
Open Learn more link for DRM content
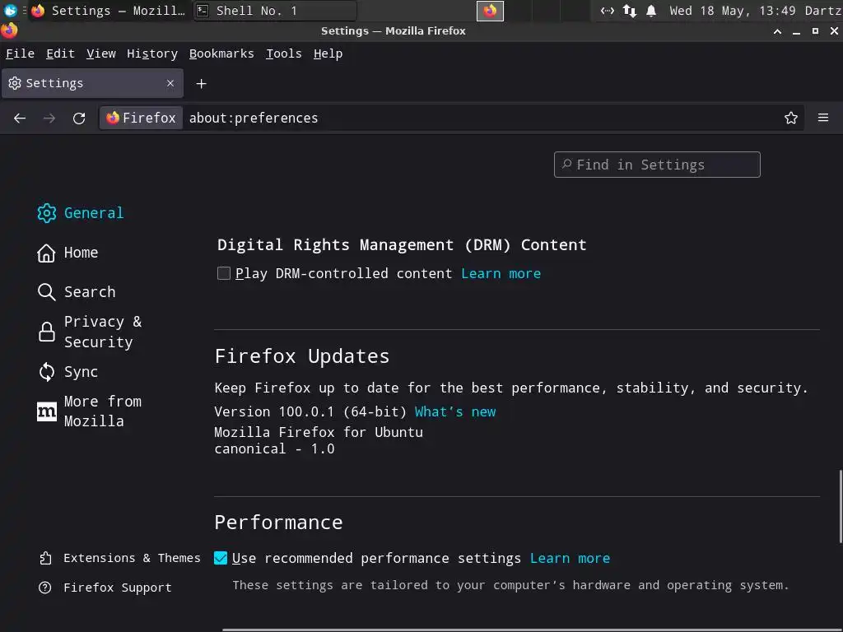tap(501, 273)
